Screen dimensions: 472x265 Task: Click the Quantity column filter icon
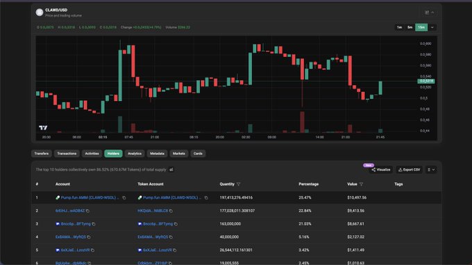pos(238,184)
